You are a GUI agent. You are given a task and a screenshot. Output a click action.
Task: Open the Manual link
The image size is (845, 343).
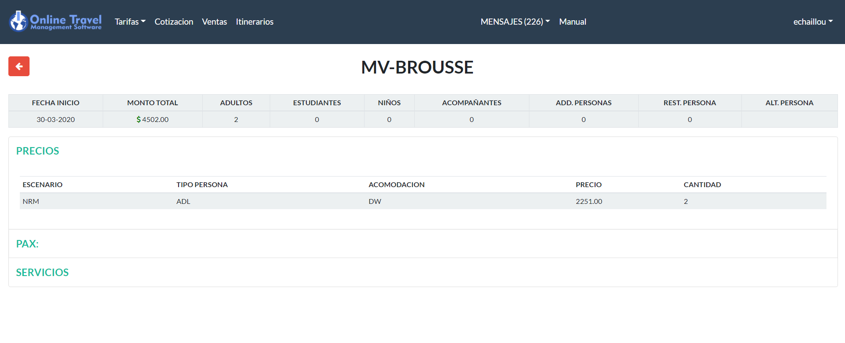[572, 22]
